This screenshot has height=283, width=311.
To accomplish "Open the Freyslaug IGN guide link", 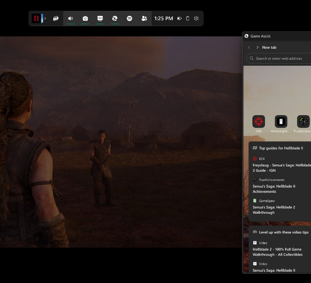I will (x=281, y=168).
